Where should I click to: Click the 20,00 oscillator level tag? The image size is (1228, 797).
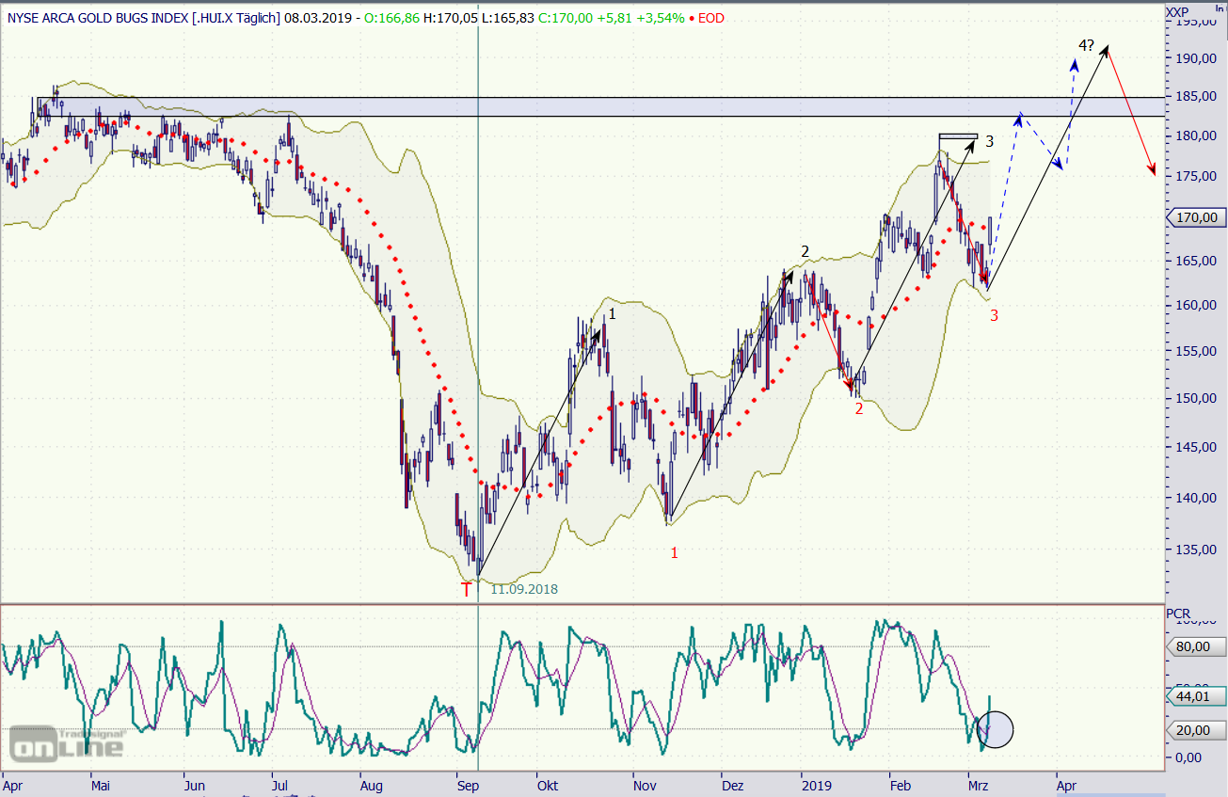[1196, 729]
